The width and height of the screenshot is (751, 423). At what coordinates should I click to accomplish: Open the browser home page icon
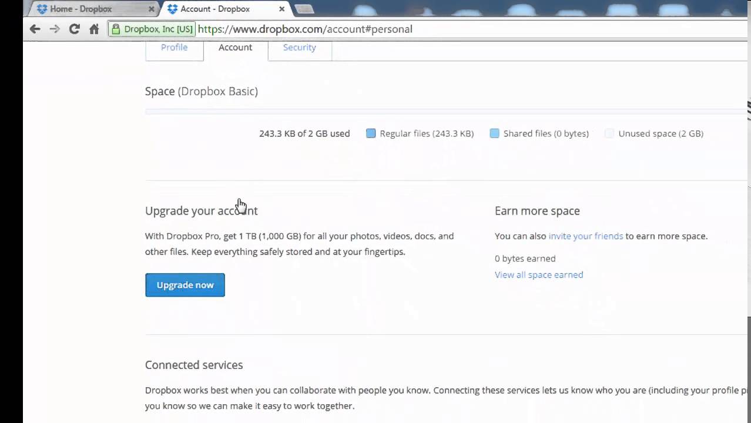(94, 29)
